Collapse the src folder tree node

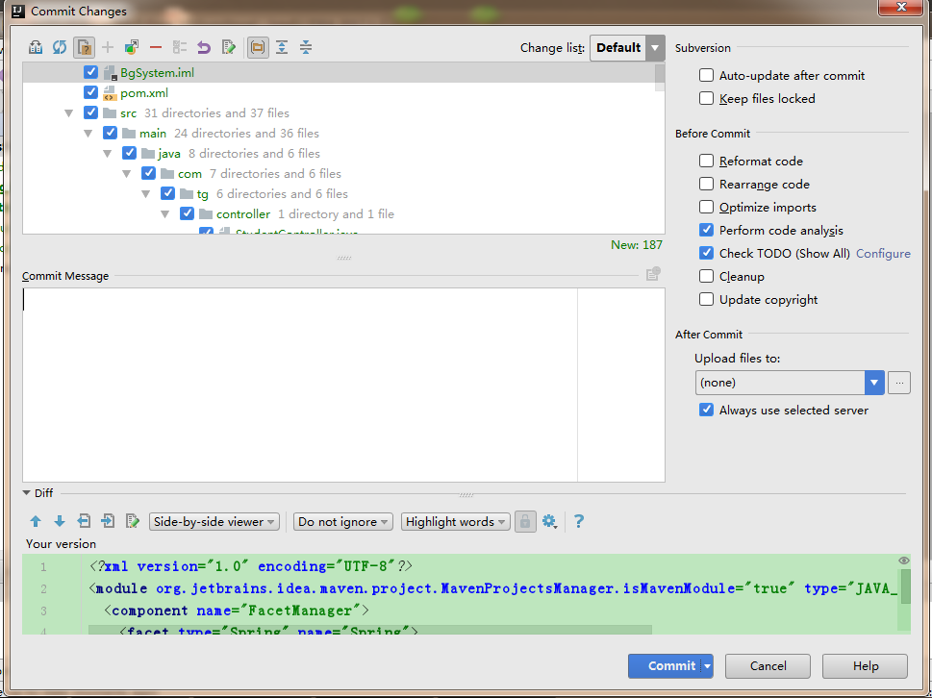pos(69,112)
